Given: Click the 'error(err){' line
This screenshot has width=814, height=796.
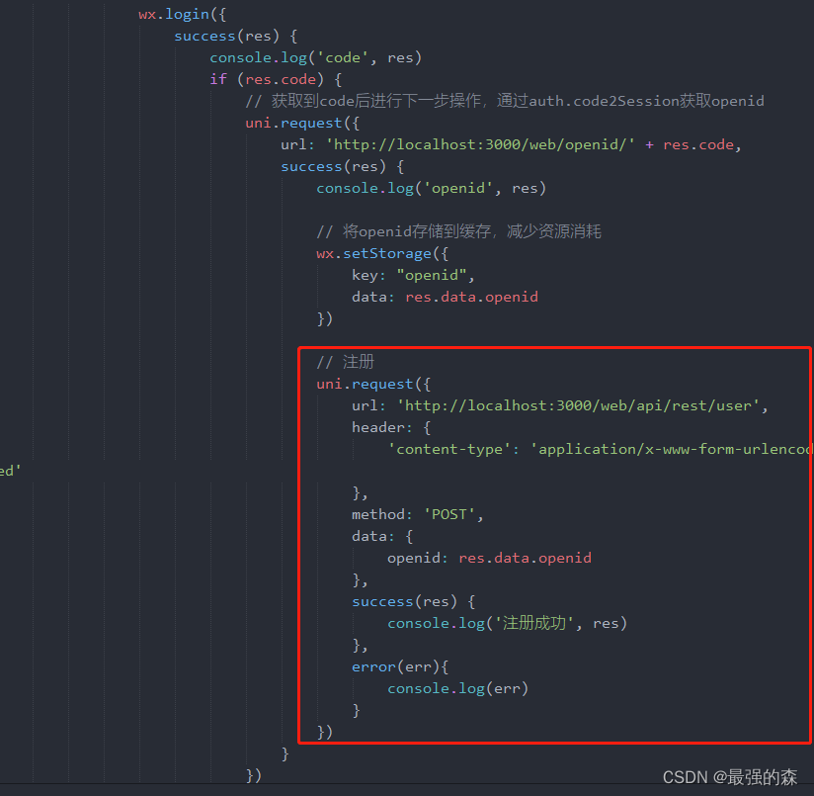Looking at the screenshot, I should [400, 666].
